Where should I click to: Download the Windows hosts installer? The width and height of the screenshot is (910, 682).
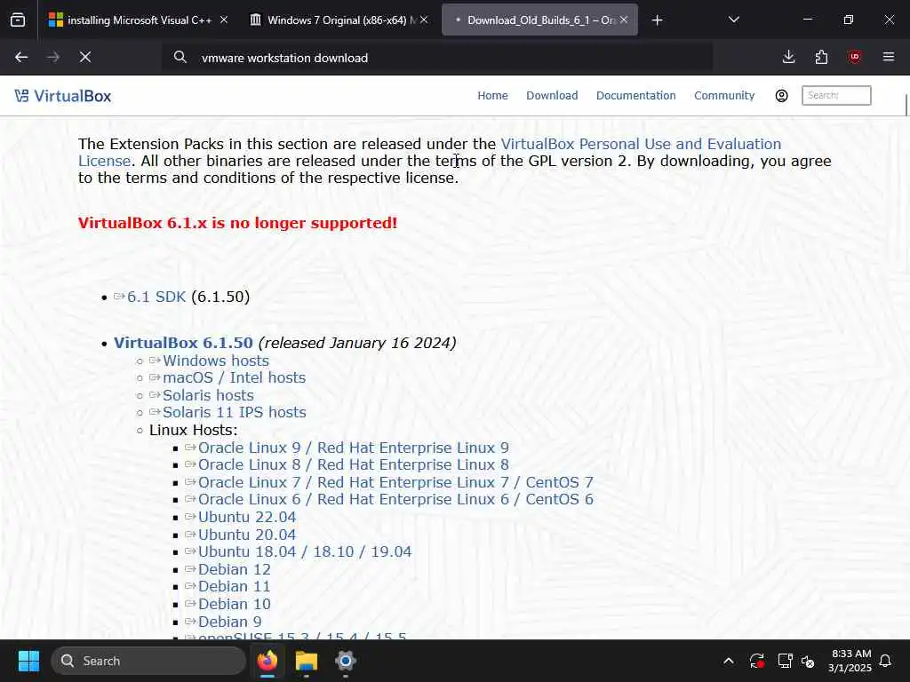[x=216, y=361]
